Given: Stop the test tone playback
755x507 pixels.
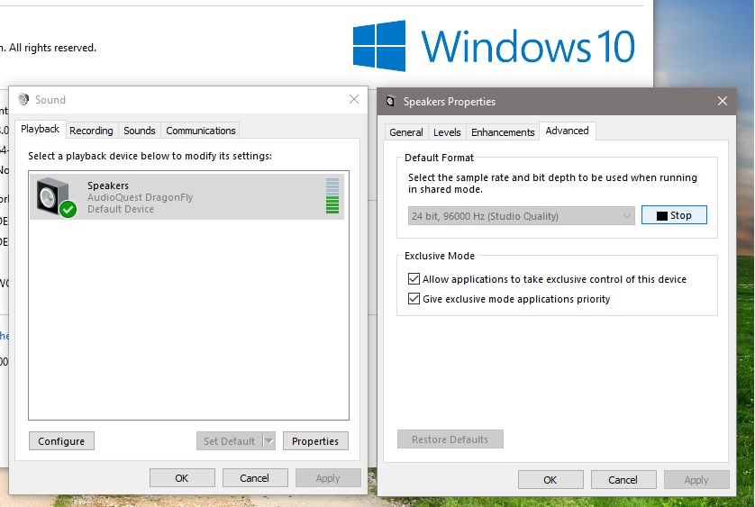Looking at the screenshot, I should click(x=674, y=215).
